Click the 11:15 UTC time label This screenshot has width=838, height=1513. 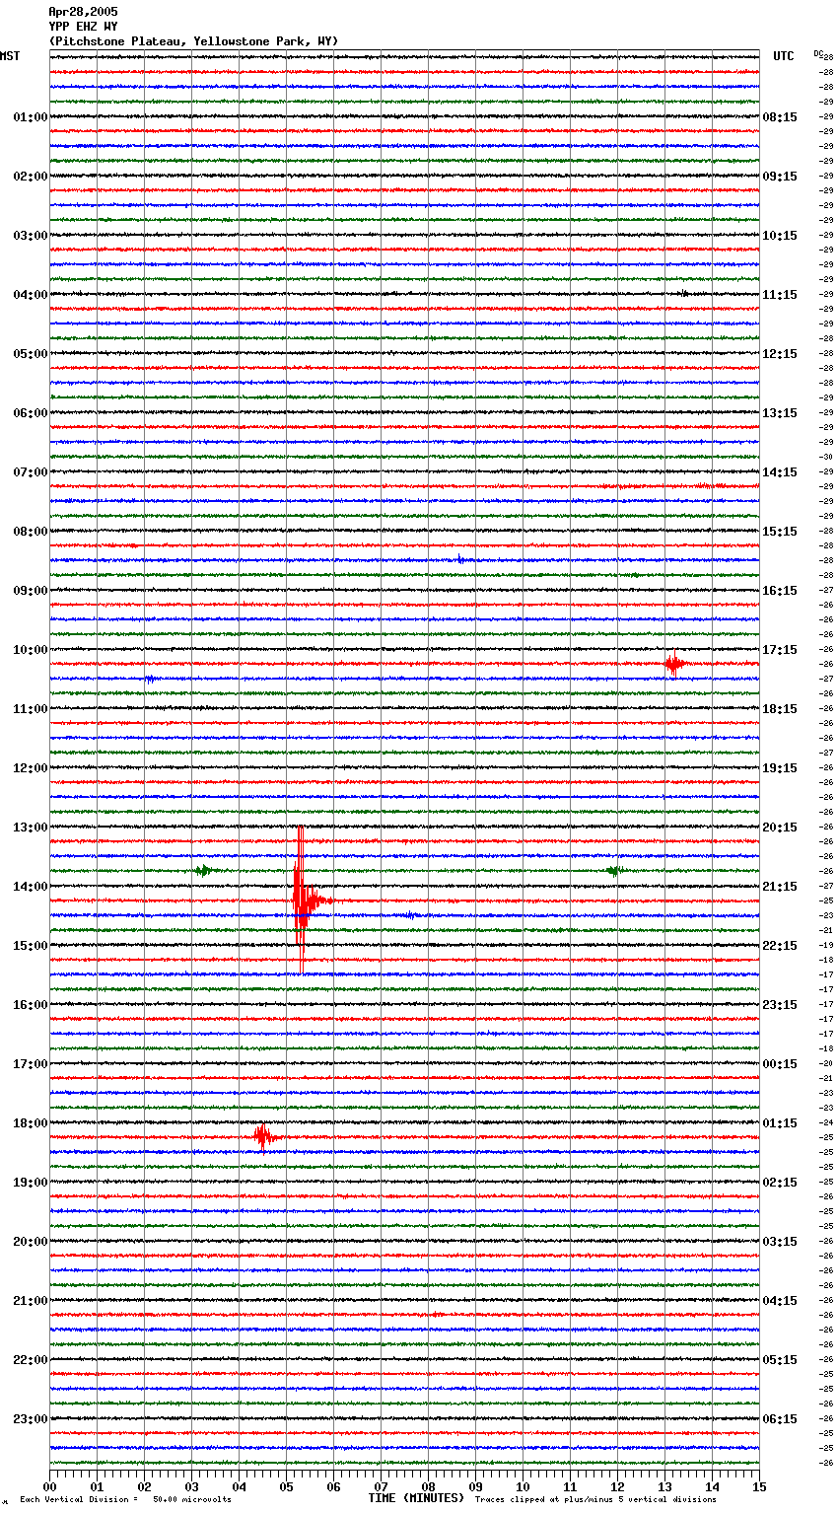780,295
